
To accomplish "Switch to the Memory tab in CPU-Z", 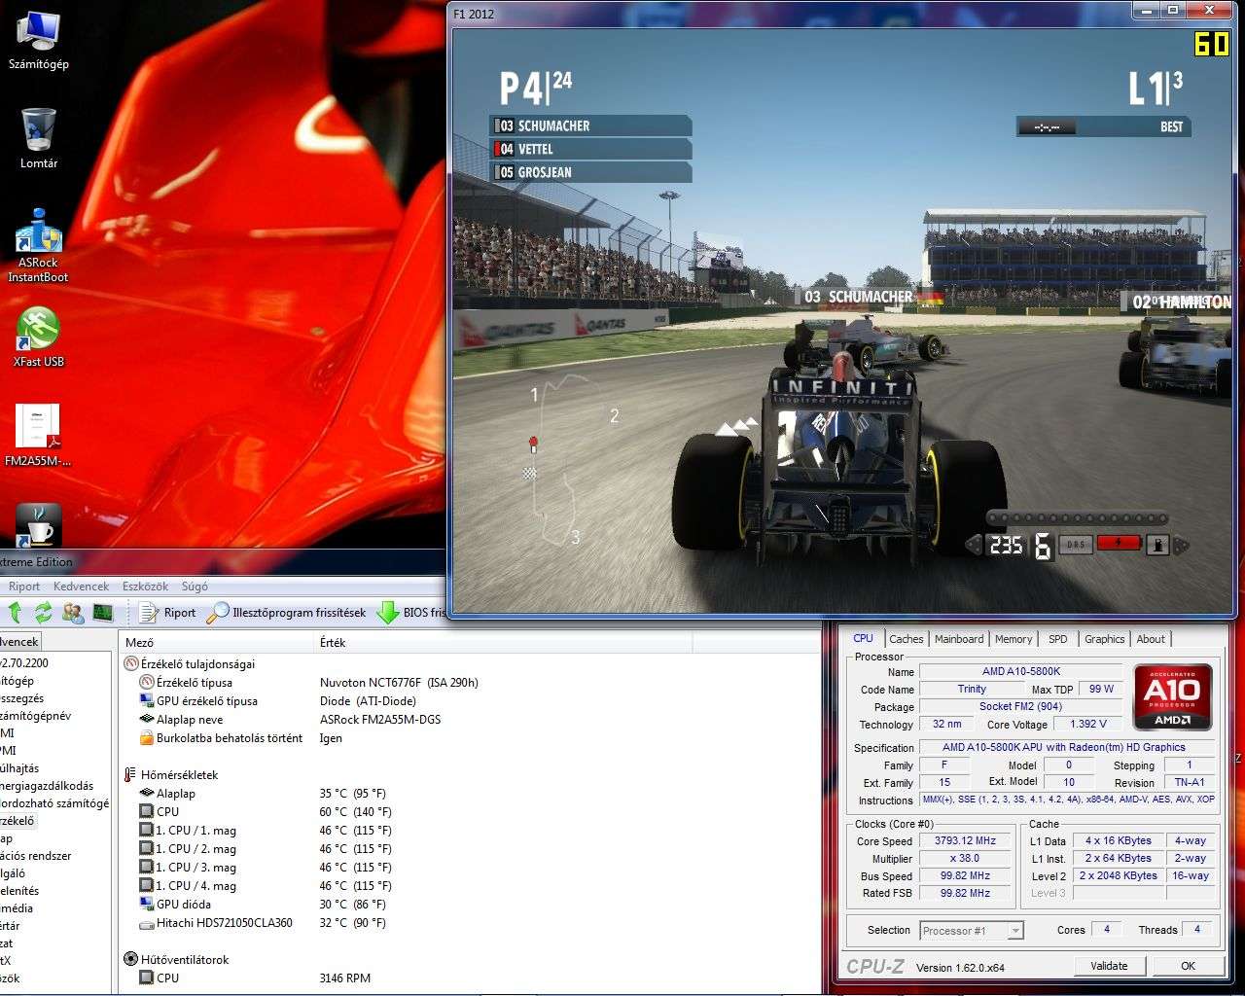I will tap(1014, 639).
